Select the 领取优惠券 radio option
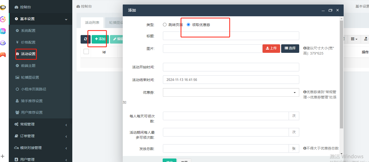This screenshot has height=162, width=369. pos(189,25)
